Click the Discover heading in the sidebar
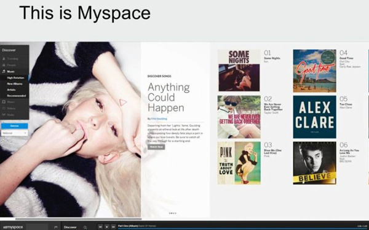Viewport: 369px width, 230px height. click(x=9, y=50)
